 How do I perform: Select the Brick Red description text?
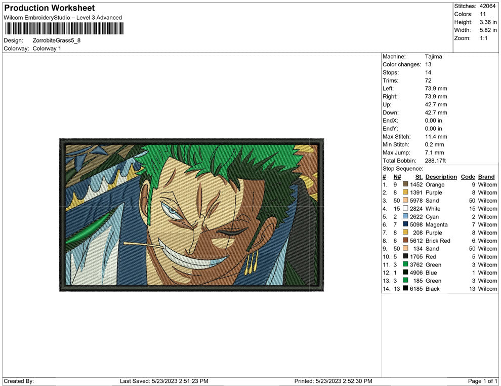[438, 241]
